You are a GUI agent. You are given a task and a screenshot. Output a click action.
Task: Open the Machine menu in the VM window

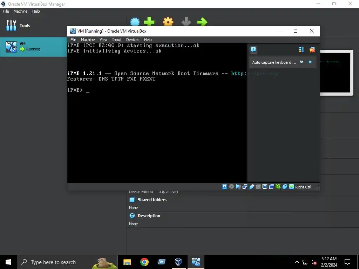(88, 40)
